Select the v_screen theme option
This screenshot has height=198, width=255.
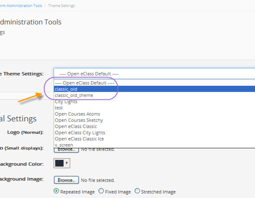154,145
